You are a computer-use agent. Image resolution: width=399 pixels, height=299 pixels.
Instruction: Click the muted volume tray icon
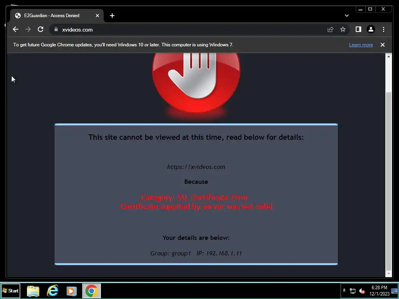(362, 290)
